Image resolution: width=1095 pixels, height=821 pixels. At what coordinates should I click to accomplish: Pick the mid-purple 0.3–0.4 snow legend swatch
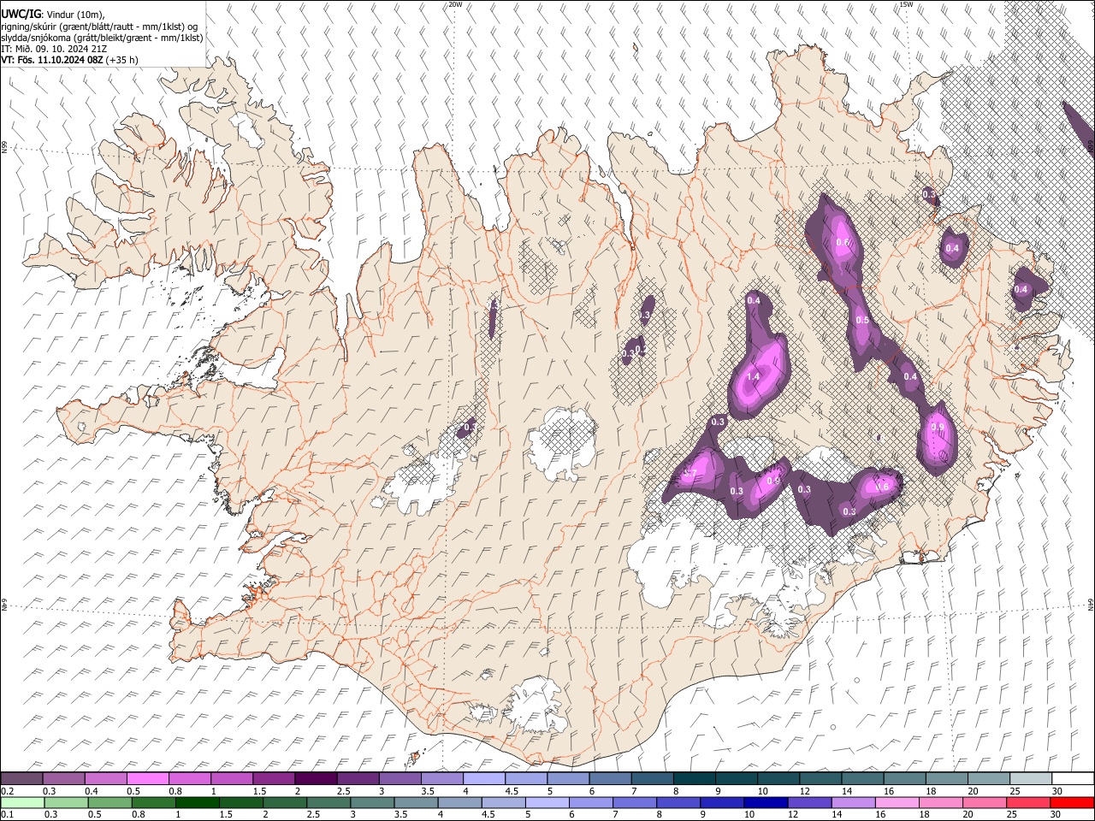point(64,778)
